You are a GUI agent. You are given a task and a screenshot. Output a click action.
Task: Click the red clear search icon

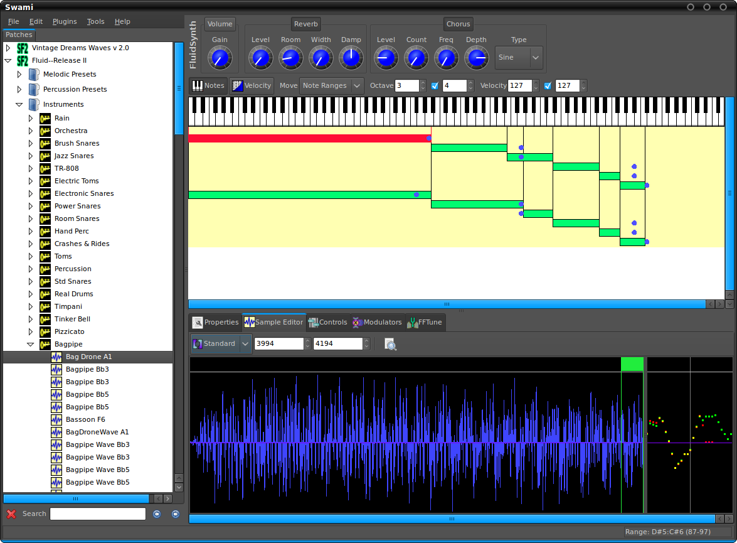point(11,514)
